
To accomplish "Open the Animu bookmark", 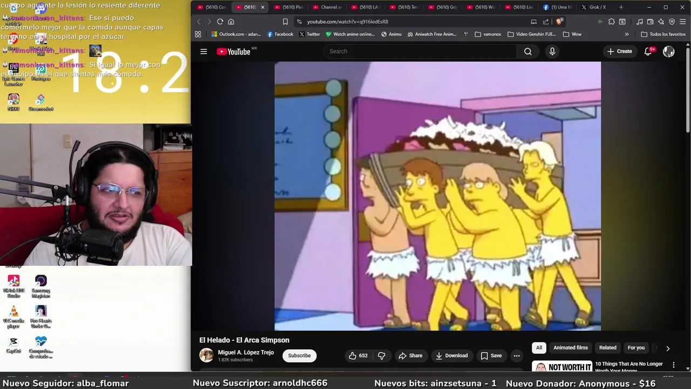I will [x=391, y=34].
